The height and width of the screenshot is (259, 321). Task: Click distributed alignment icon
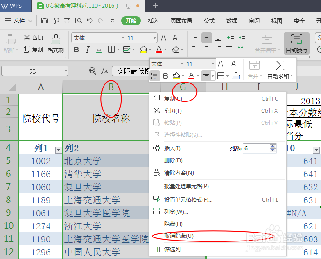tap(240, 49)
